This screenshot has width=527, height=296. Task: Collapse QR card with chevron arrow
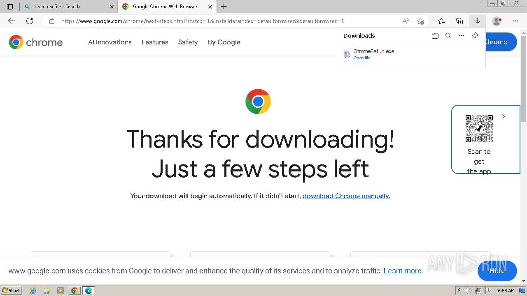click(504, 116)
